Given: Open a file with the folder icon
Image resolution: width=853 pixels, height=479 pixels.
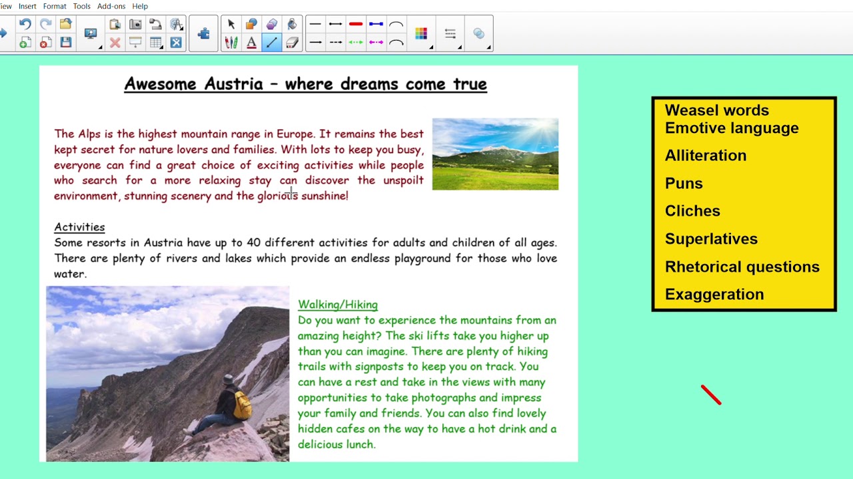Looking at the screenshot, I should 65,25.
